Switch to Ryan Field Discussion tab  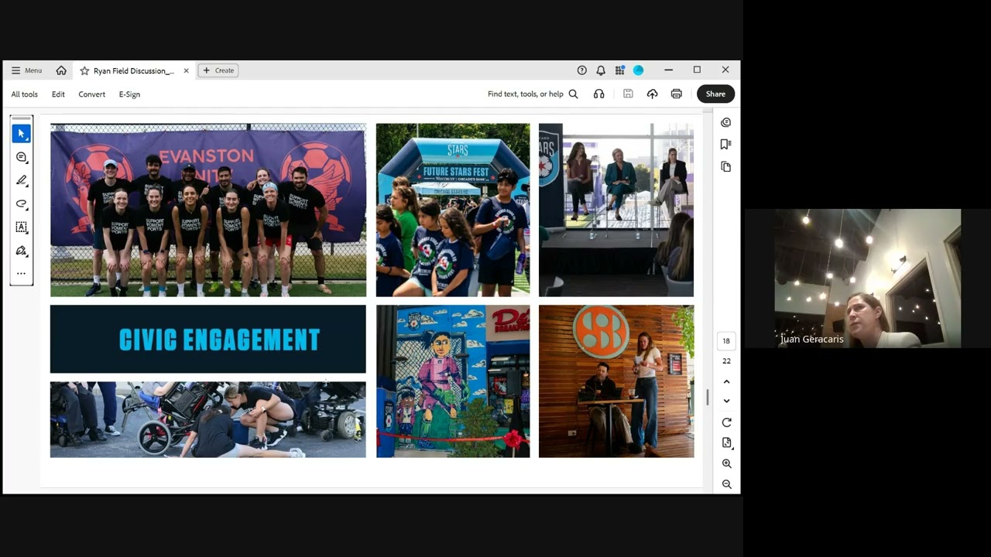pos(134,70)
